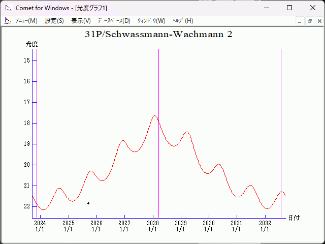Click the 光度 vertical axis label
This screenshot has width=325, height=244.
click(32, 44)
